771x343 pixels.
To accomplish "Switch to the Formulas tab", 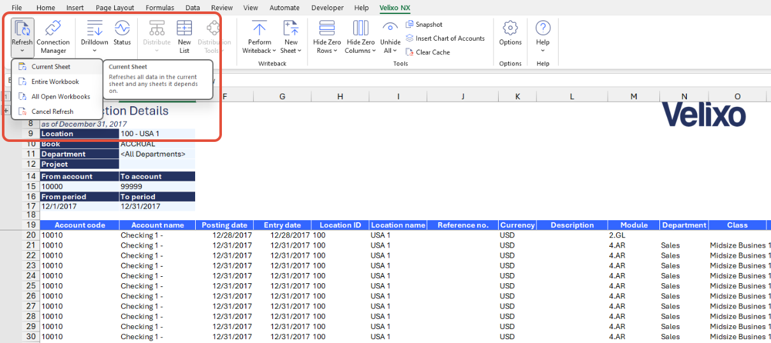I will click(159, 8).
